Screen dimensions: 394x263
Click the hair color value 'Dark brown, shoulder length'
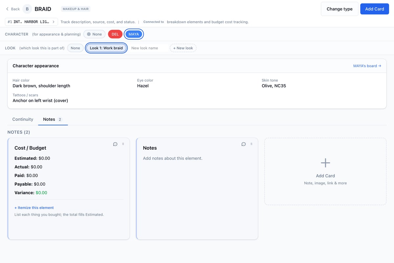[41, 86]
